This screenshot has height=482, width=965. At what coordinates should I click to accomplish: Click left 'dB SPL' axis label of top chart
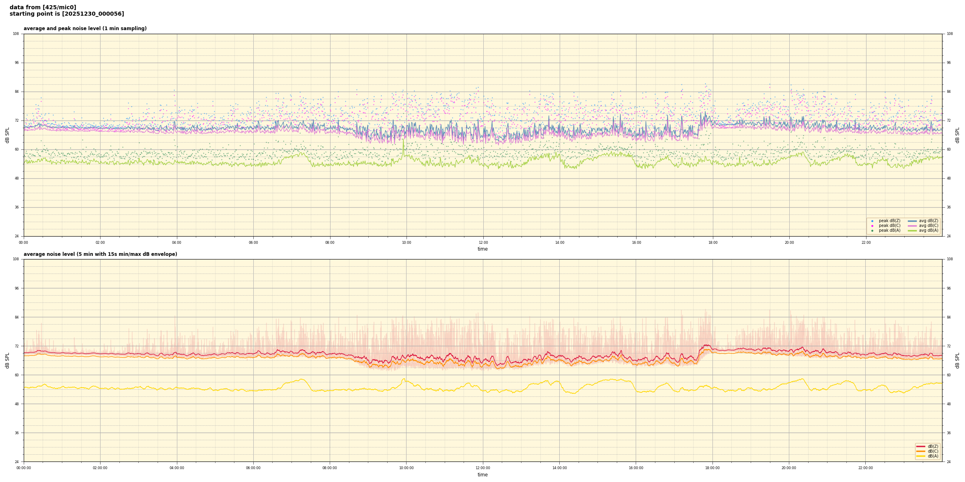7,135
